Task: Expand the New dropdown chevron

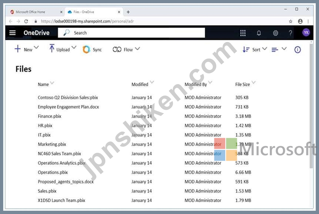Action: pyautogui.click(x=36, y=47)
